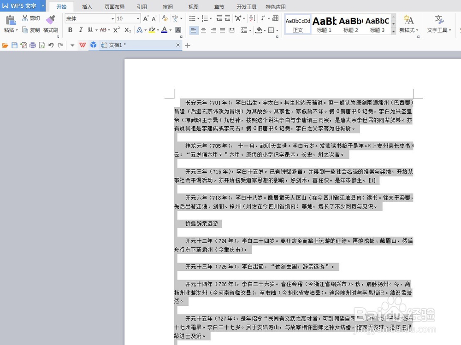Toggle bold formatting

70,29
